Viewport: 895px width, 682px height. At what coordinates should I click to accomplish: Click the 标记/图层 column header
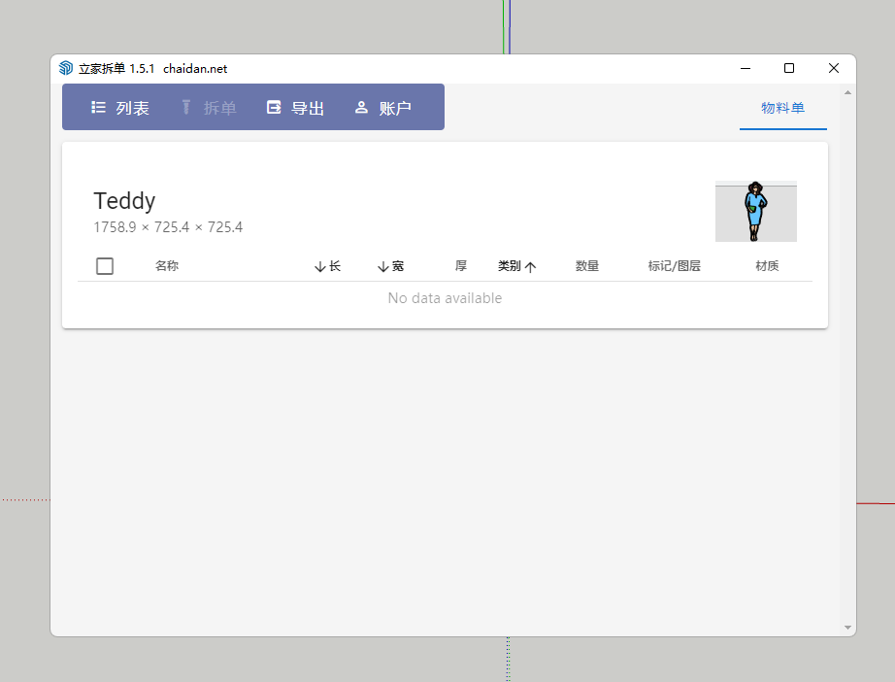coord(675,266)
